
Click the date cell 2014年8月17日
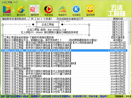coord(118,53)
